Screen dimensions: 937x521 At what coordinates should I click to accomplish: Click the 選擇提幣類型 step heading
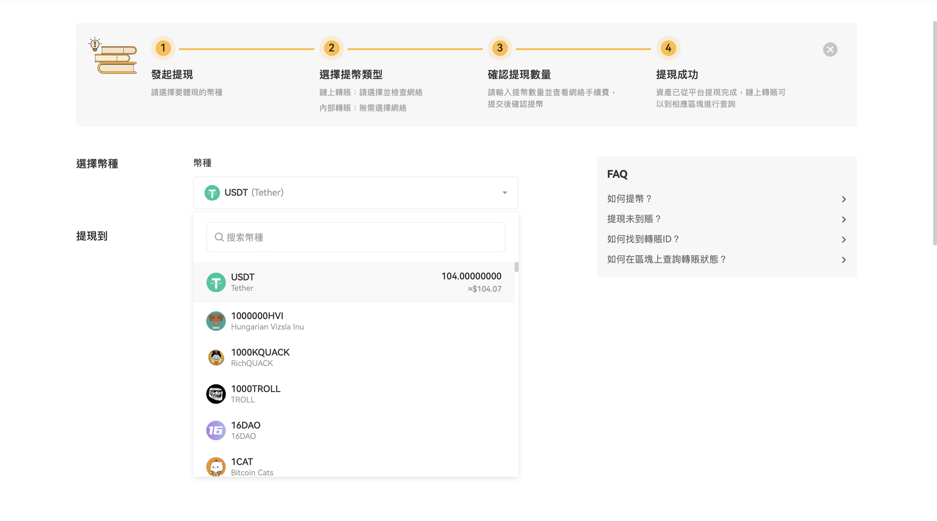(x=351, y=75)
